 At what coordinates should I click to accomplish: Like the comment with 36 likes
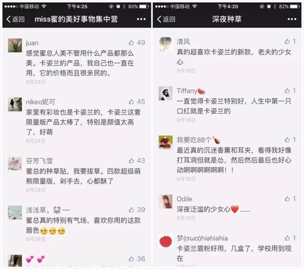(131, 259)
